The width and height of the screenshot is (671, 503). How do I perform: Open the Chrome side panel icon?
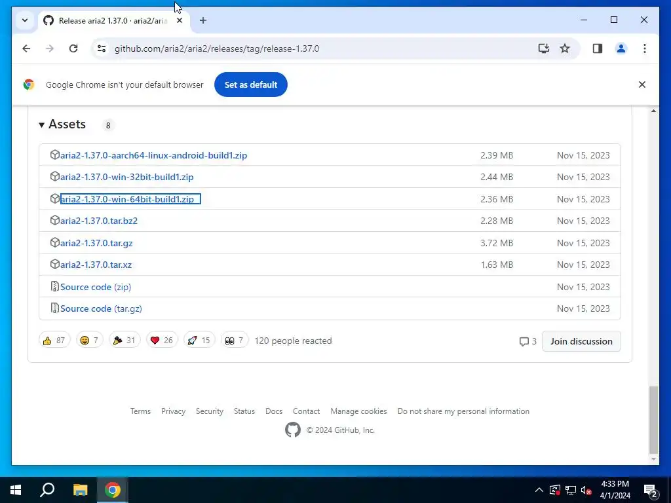tap(598, 48)
